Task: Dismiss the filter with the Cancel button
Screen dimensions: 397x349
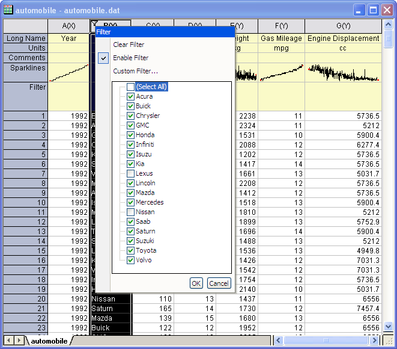Action: tap(219, 283)
